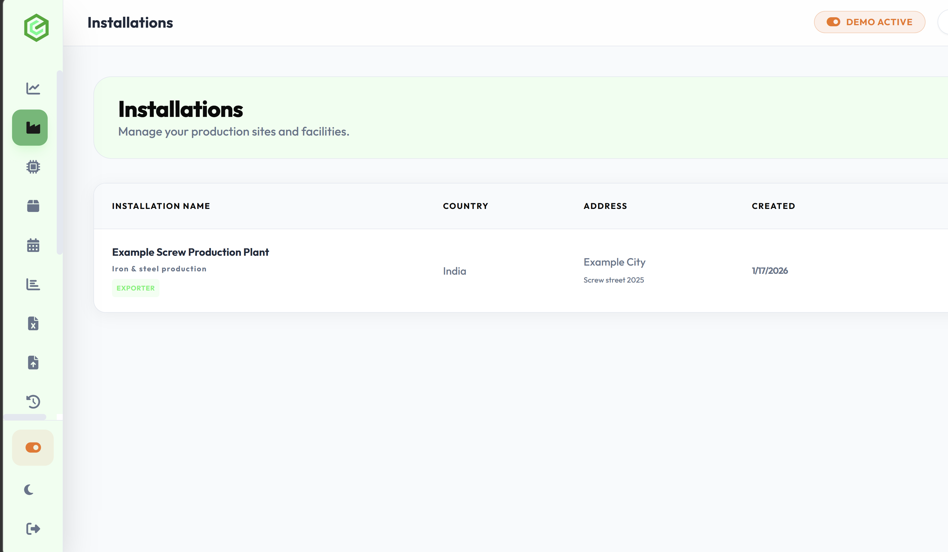Click the Excel export file icon

click(x=33, y=324)
